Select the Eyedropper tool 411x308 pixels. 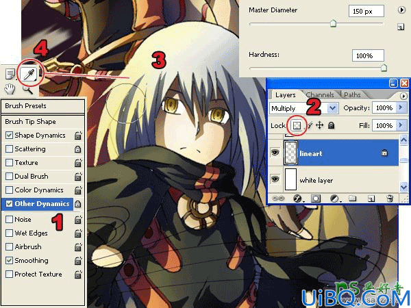(29, 74)
